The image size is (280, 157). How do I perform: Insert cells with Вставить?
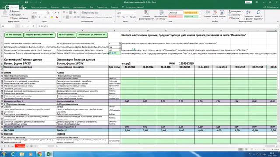[x=208, y=14]
